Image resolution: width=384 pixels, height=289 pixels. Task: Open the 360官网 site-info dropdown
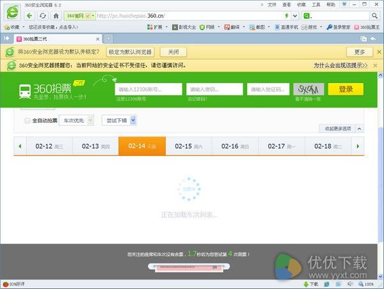(x=79, y=16)
